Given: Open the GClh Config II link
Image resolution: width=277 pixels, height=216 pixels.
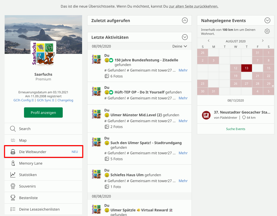Looking at the screenshot, I should tap(23, 100).
